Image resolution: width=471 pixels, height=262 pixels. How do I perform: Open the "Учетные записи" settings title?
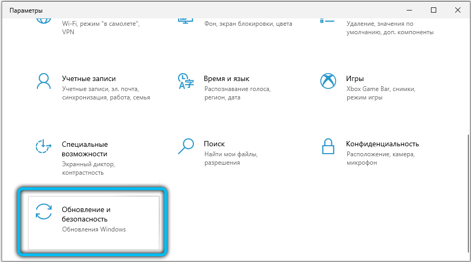pyautogui.click(x=89, y=78)
